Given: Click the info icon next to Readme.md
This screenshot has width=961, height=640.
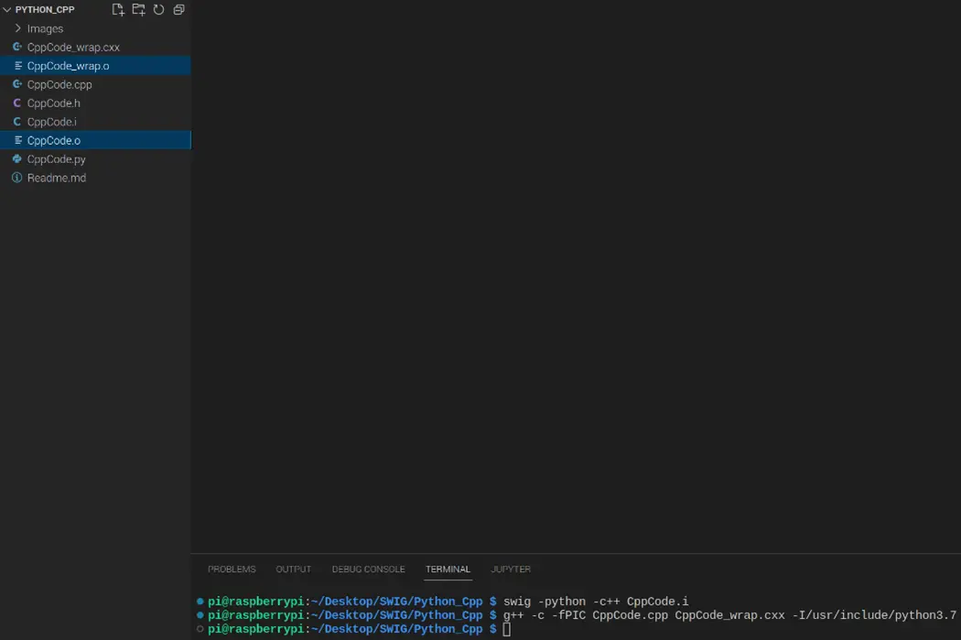Looking at the screenshot, I should pos(17,178).
